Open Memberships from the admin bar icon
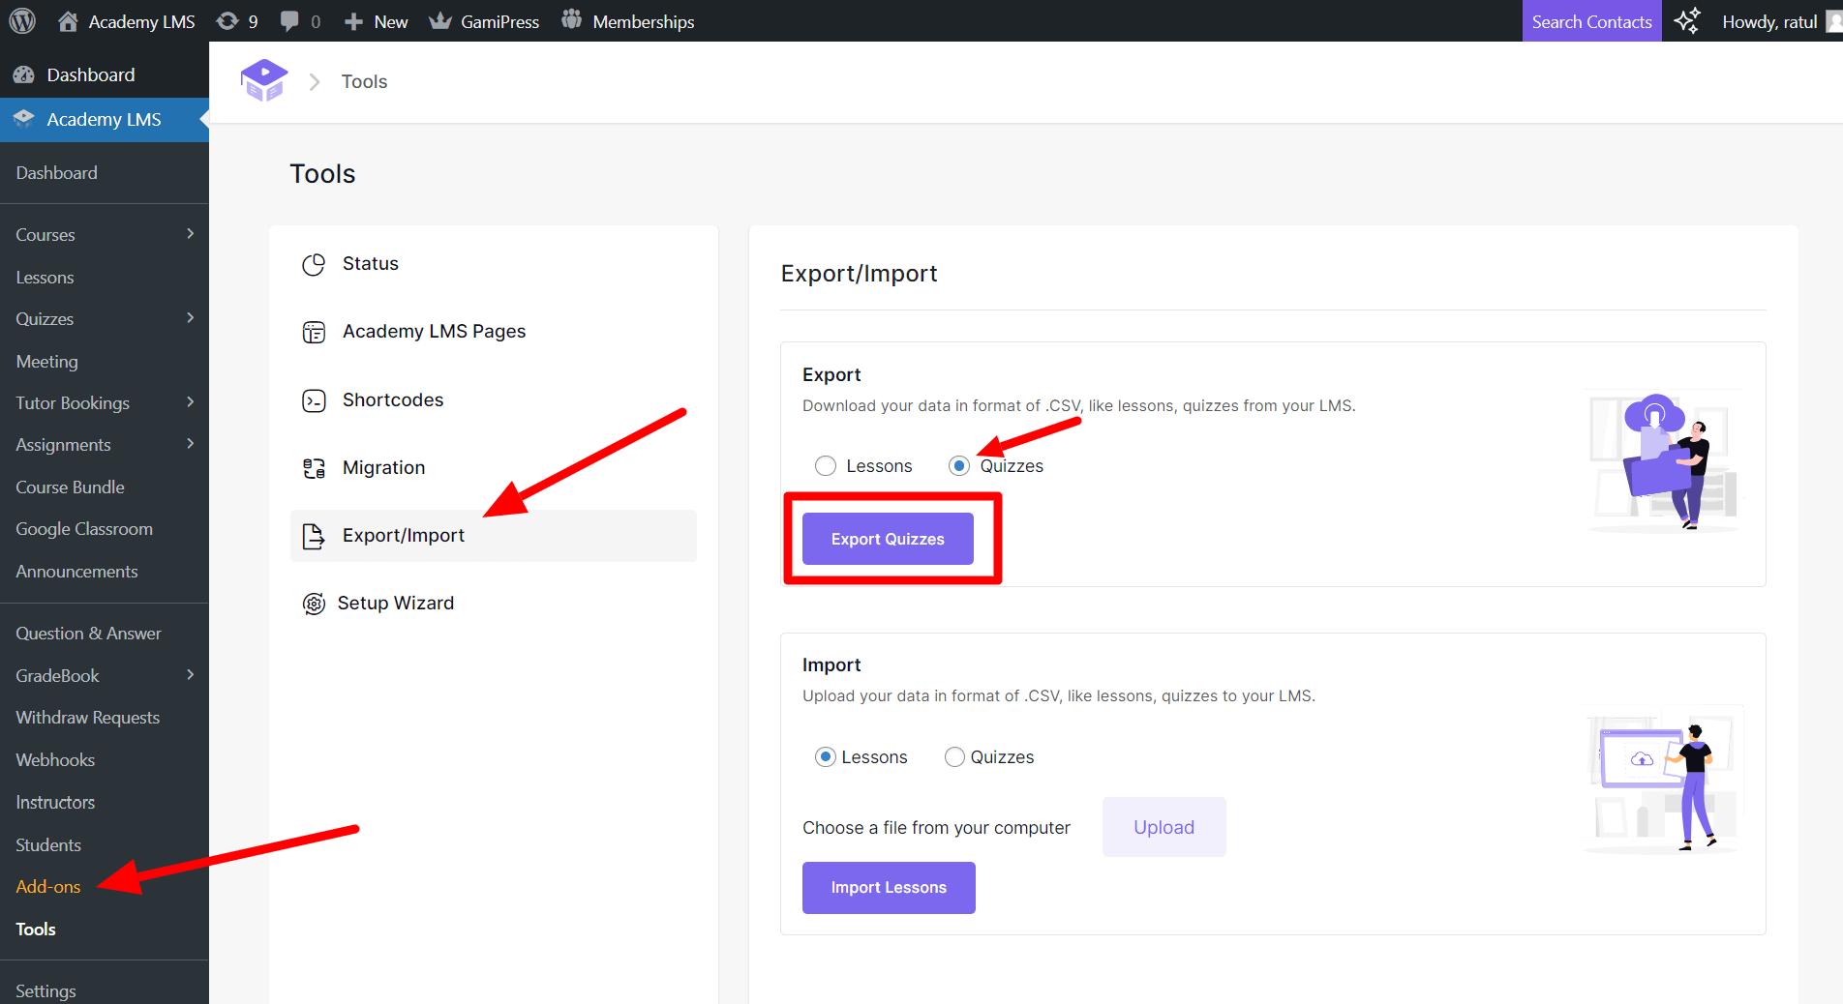The image size is (1843, 1004). point(572,20)
